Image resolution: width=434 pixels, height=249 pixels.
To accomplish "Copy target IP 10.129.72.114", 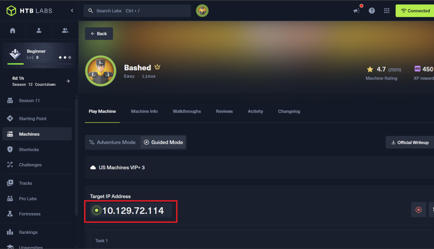I will pos(133,211).
